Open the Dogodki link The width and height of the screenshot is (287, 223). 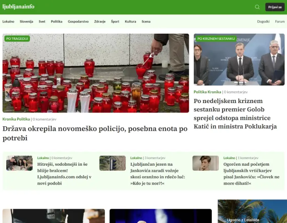click(x=263, y=22)
